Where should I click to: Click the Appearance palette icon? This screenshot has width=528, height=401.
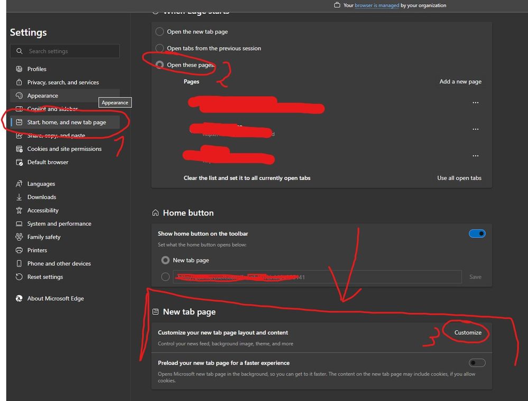19,96
